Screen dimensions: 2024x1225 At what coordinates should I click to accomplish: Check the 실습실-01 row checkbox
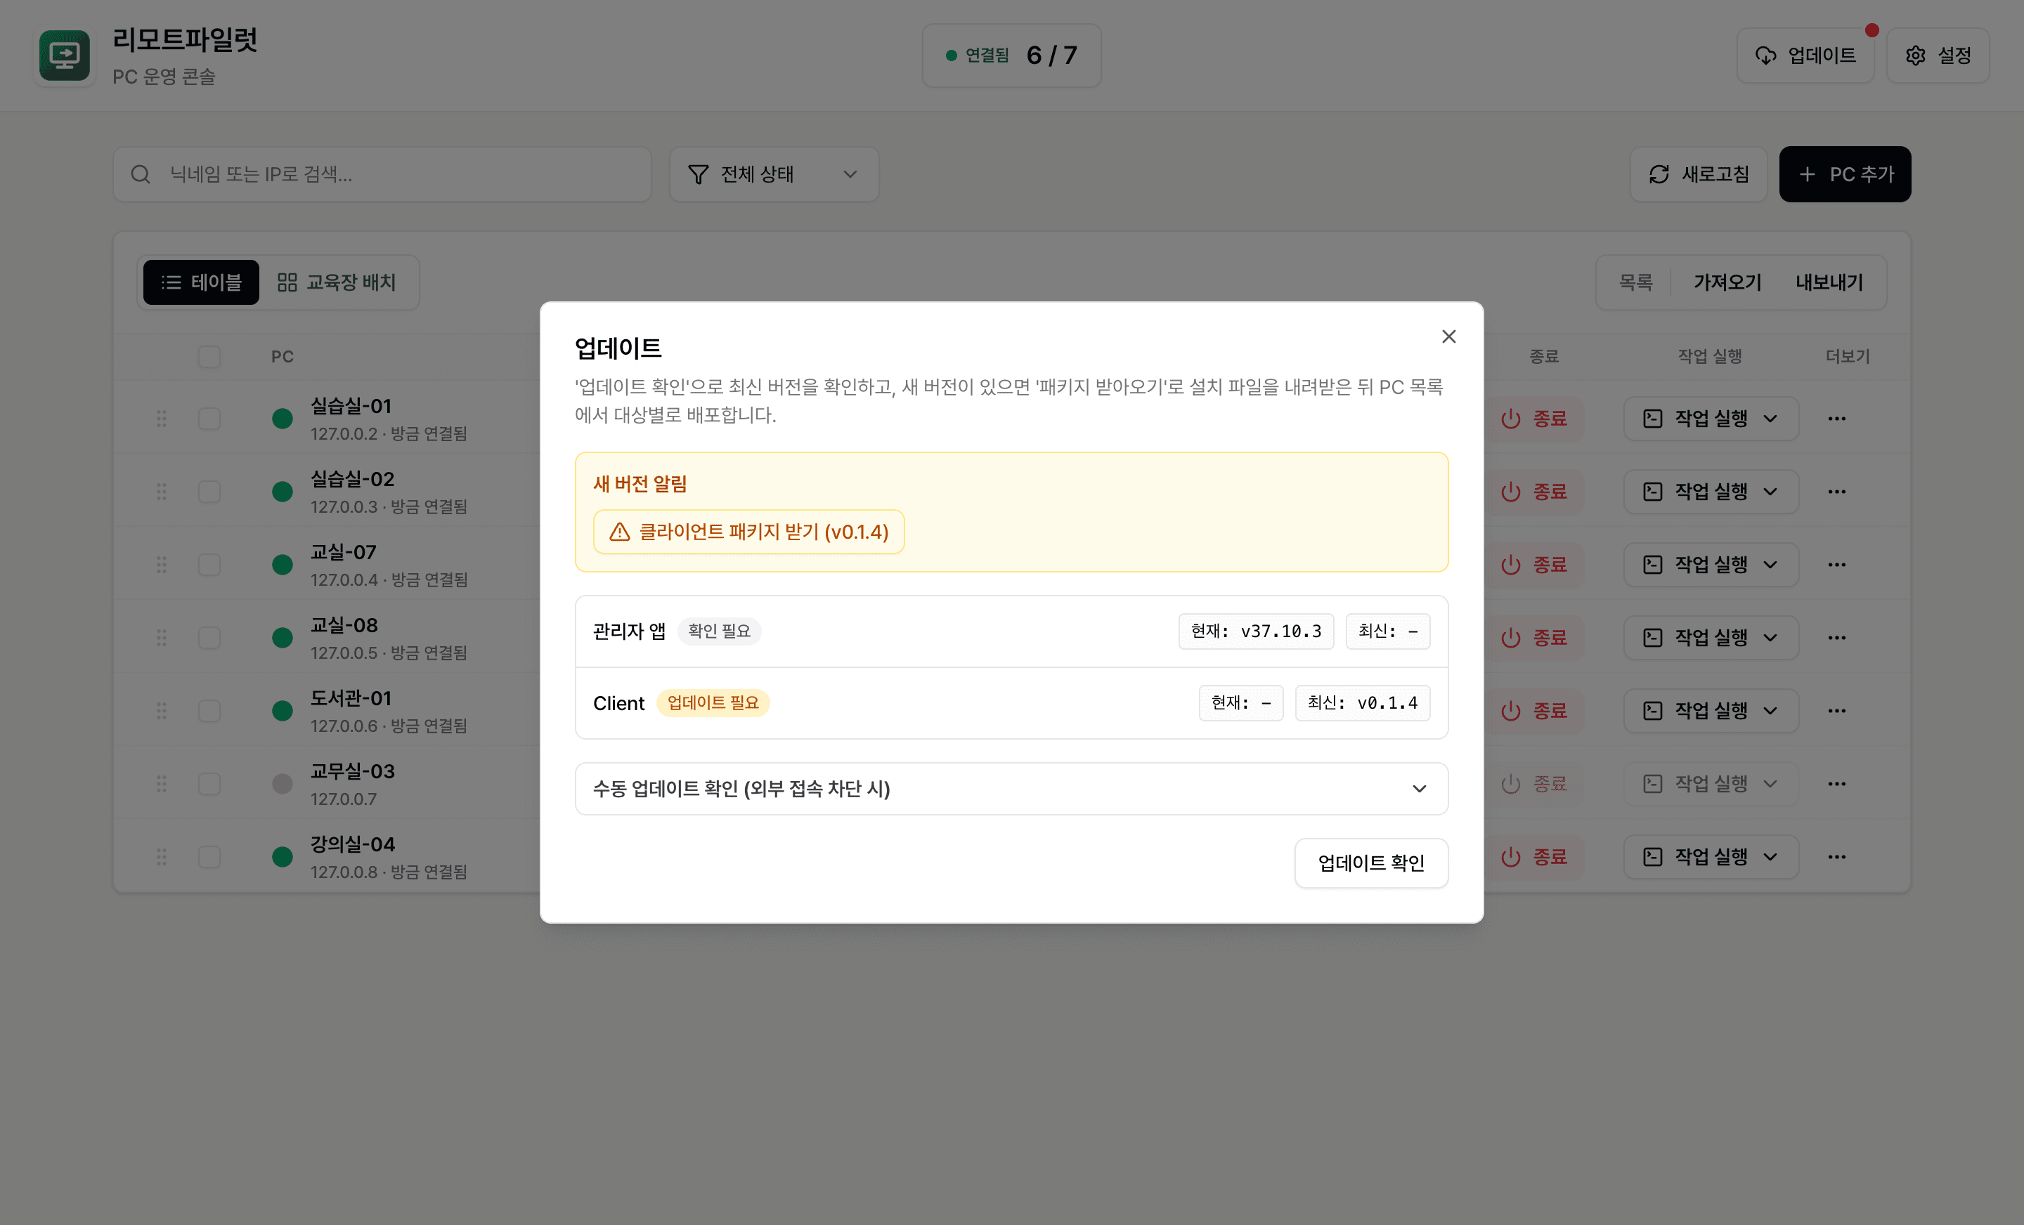(209, 419)
